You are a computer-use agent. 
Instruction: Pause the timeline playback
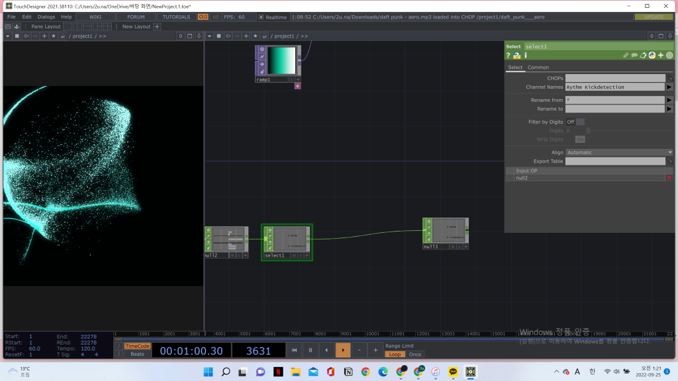point(311,350)
